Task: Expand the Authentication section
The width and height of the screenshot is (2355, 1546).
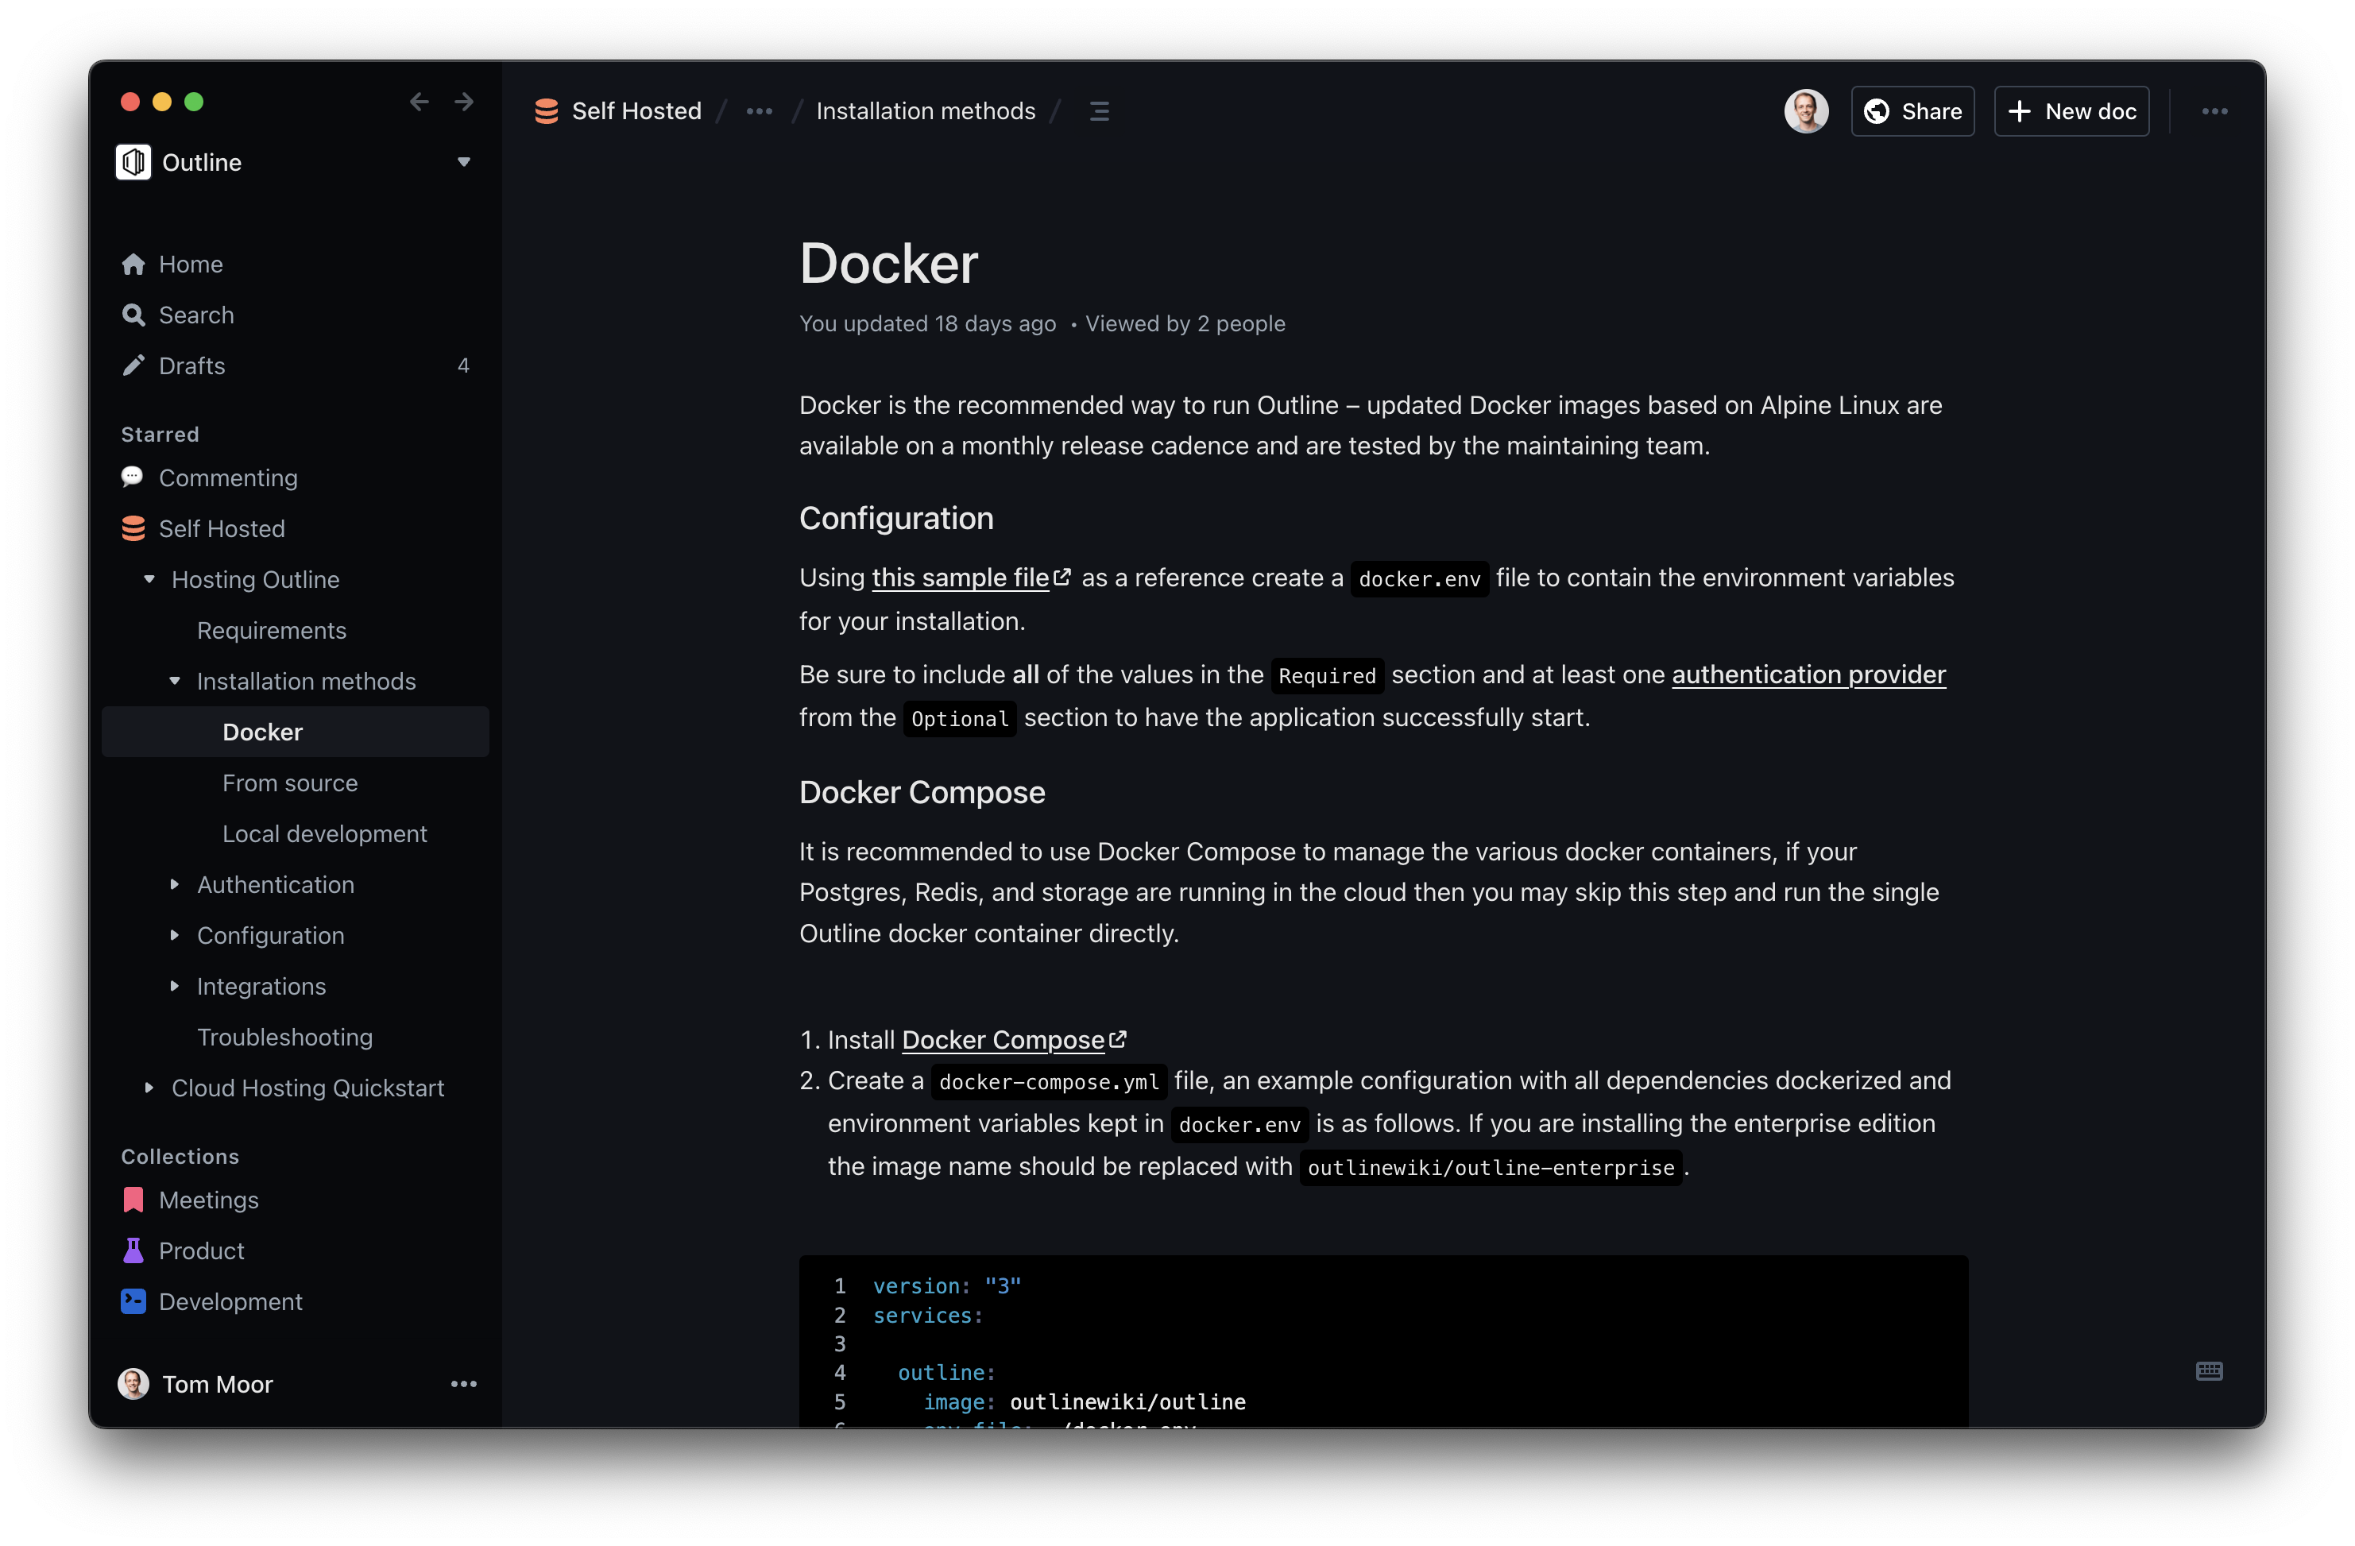Action: pos(175,884)
